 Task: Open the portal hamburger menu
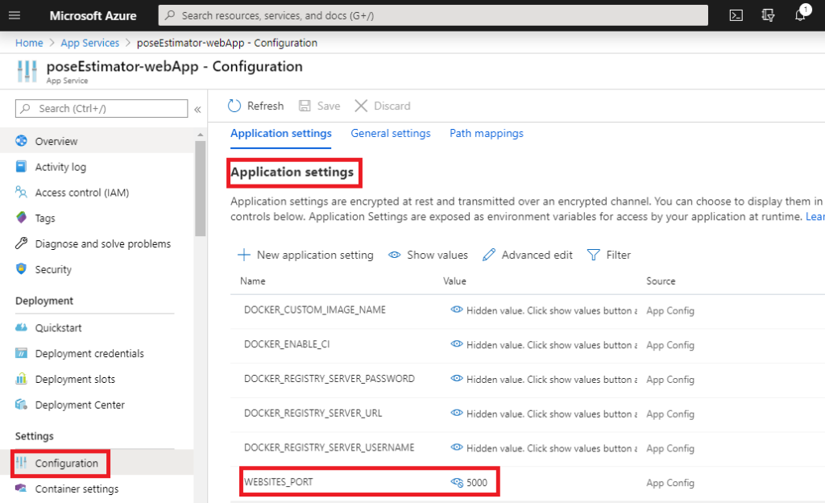14,14
